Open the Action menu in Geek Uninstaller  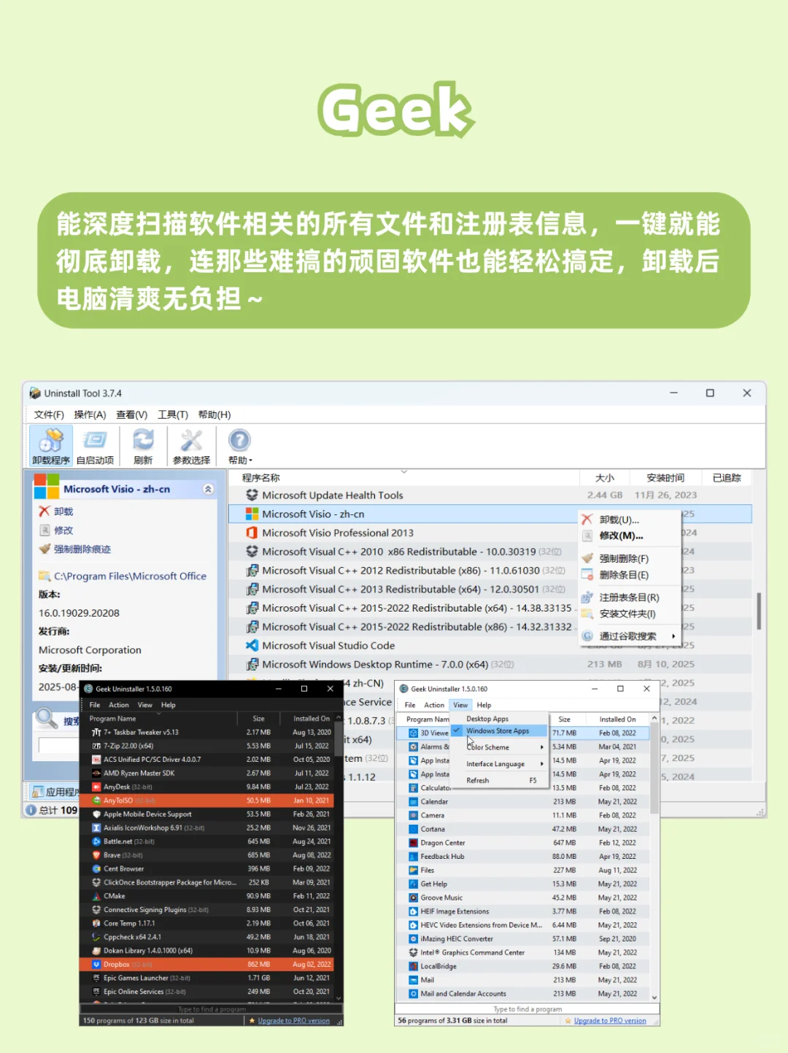tap(118, 704)
